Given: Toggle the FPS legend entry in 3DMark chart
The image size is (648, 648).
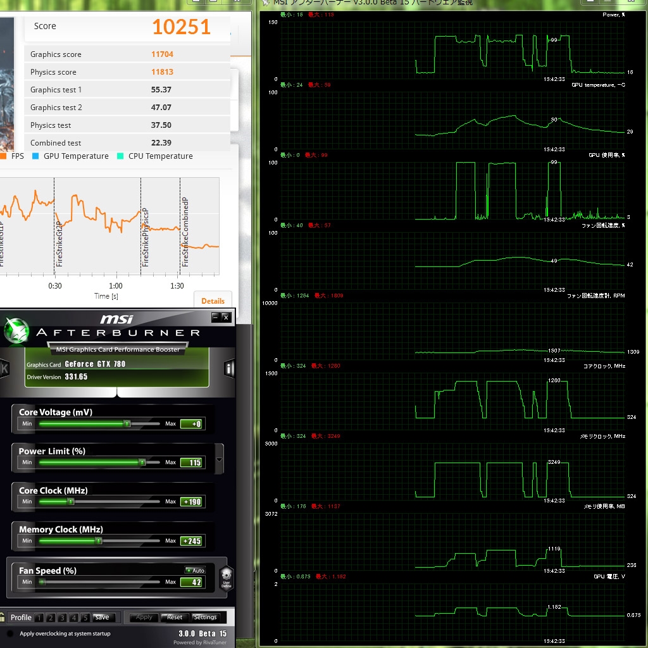Looking at the screenshot, I should 12,156.
